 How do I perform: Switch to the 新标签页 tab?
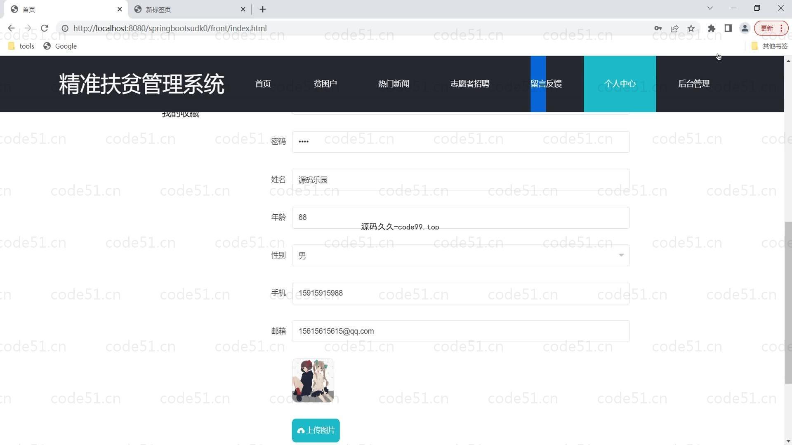click(x=190, y=9)
